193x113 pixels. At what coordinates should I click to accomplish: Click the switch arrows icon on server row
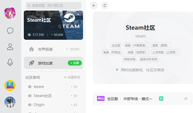point(186,99)
